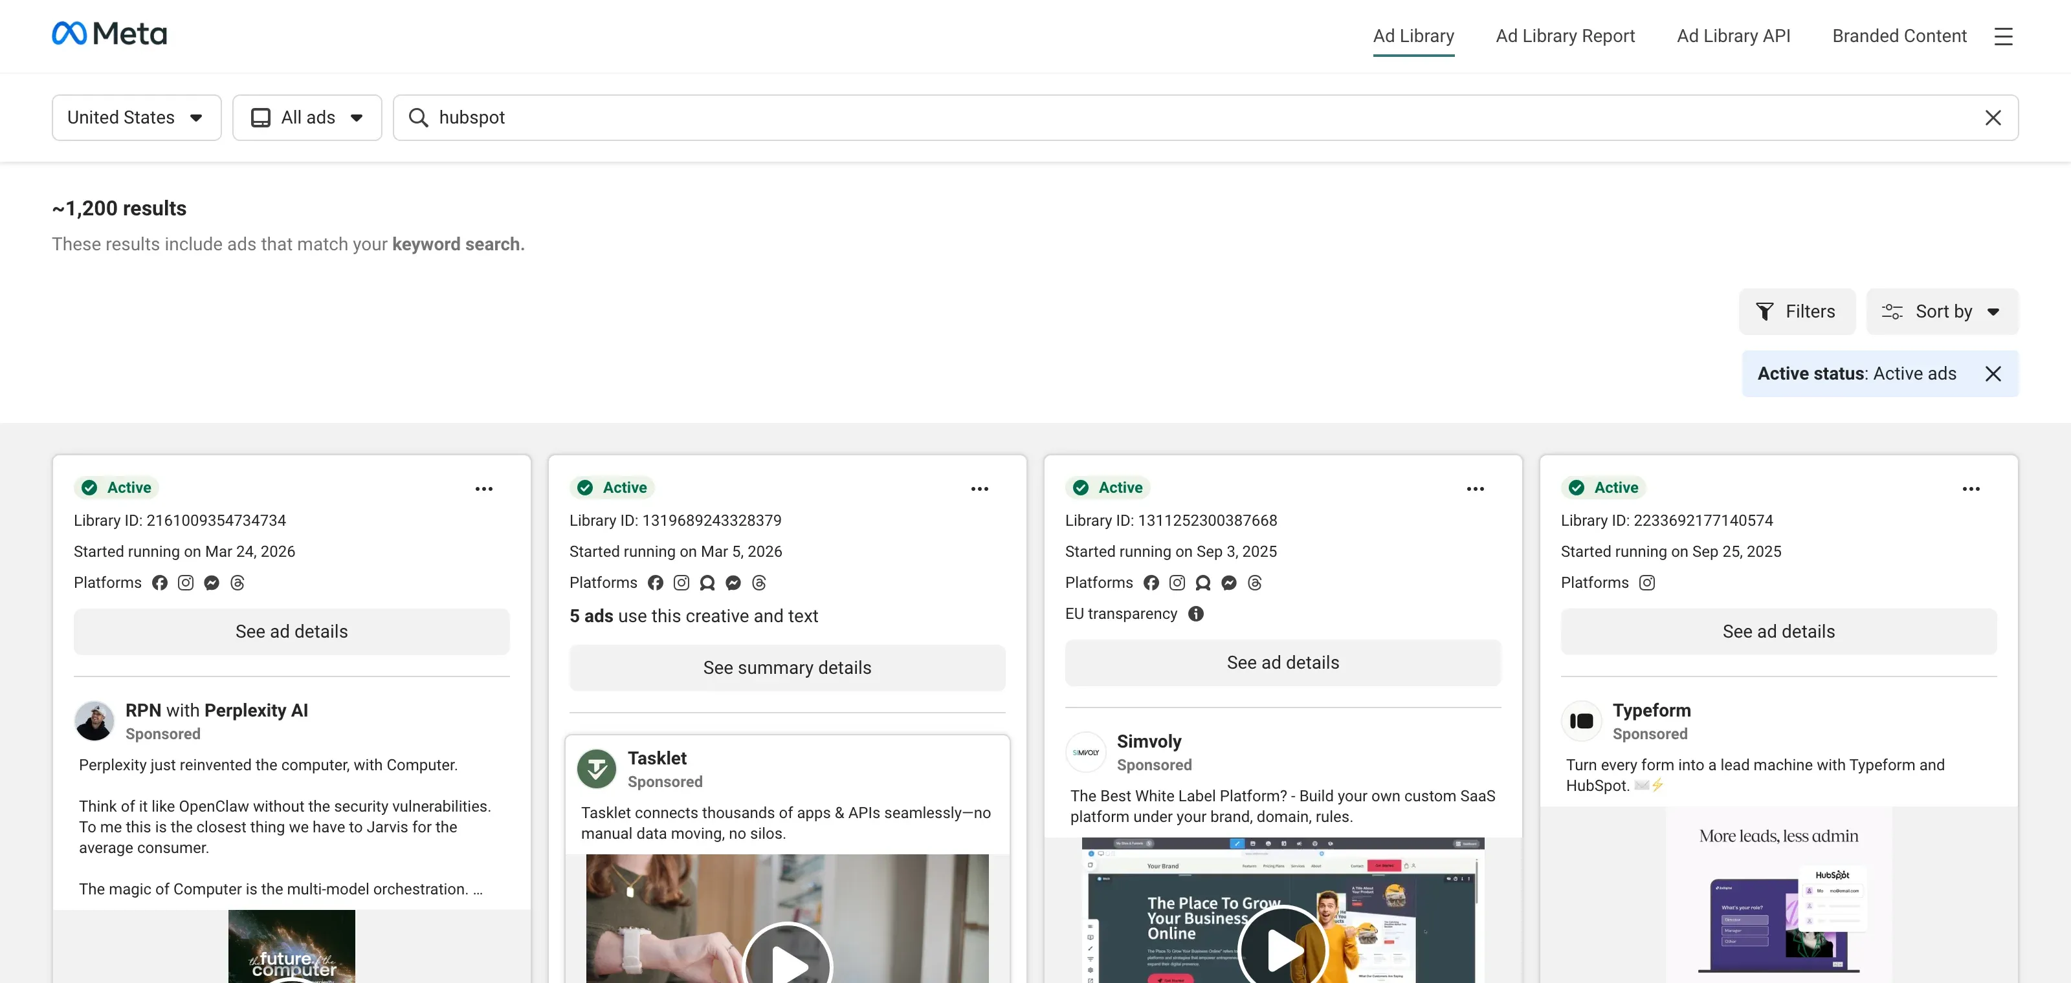
Task: See ad details on Simvoly's ad
Action: click(1282, 662)
